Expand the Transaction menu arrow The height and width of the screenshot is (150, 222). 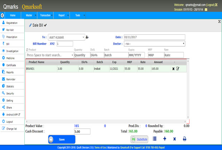tap(52, 15)
